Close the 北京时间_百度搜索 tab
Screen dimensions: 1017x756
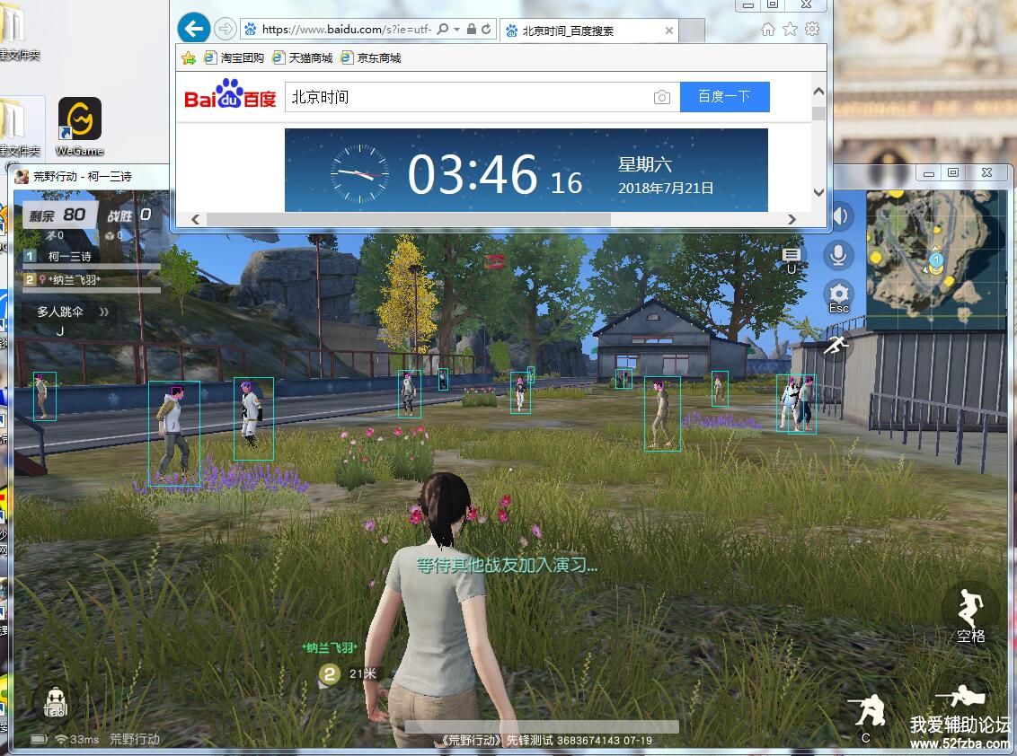pyautogui.click(x=668, y=31)
